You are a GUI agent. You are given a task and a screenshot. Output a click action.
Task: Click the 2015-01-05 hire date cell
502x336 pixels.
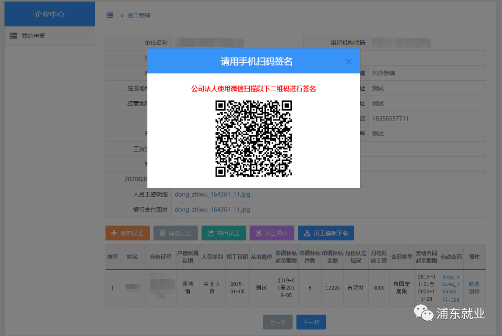click(x=237, y=288)
